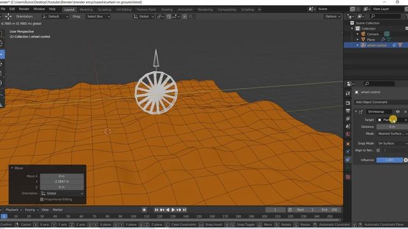Click the camera data icon on Camera row
This screenshot has height=229, width=408.
coord(387,34)
